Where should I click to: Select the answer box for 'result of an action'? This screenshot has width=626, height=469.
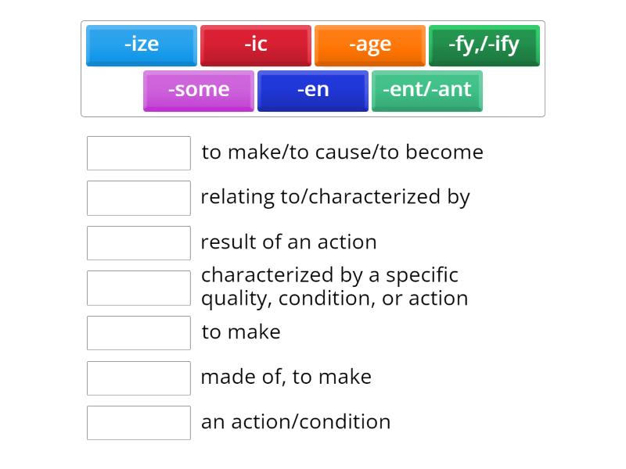point(139,242)
